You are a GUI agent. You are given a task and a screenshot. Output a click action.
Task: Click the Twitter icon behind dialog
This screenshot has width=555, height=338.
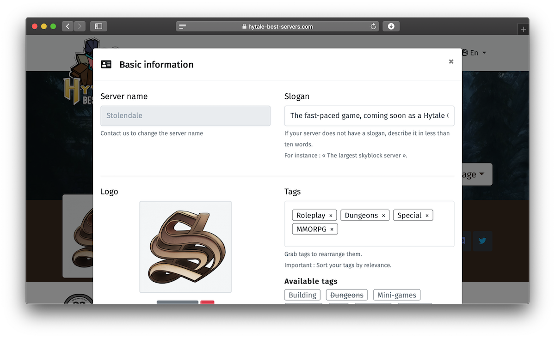pos(482,241)
